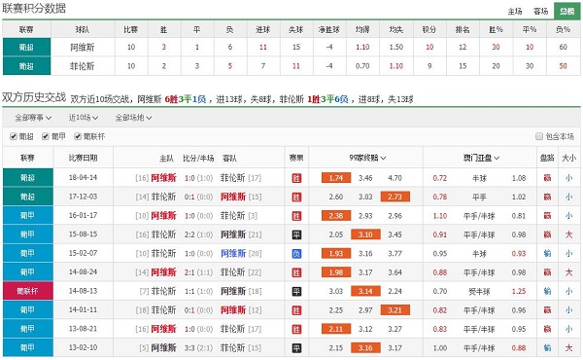Viewport: 583px width, 360px height.
Task: Click the 净胜球 column header
Action: [329, 29]
